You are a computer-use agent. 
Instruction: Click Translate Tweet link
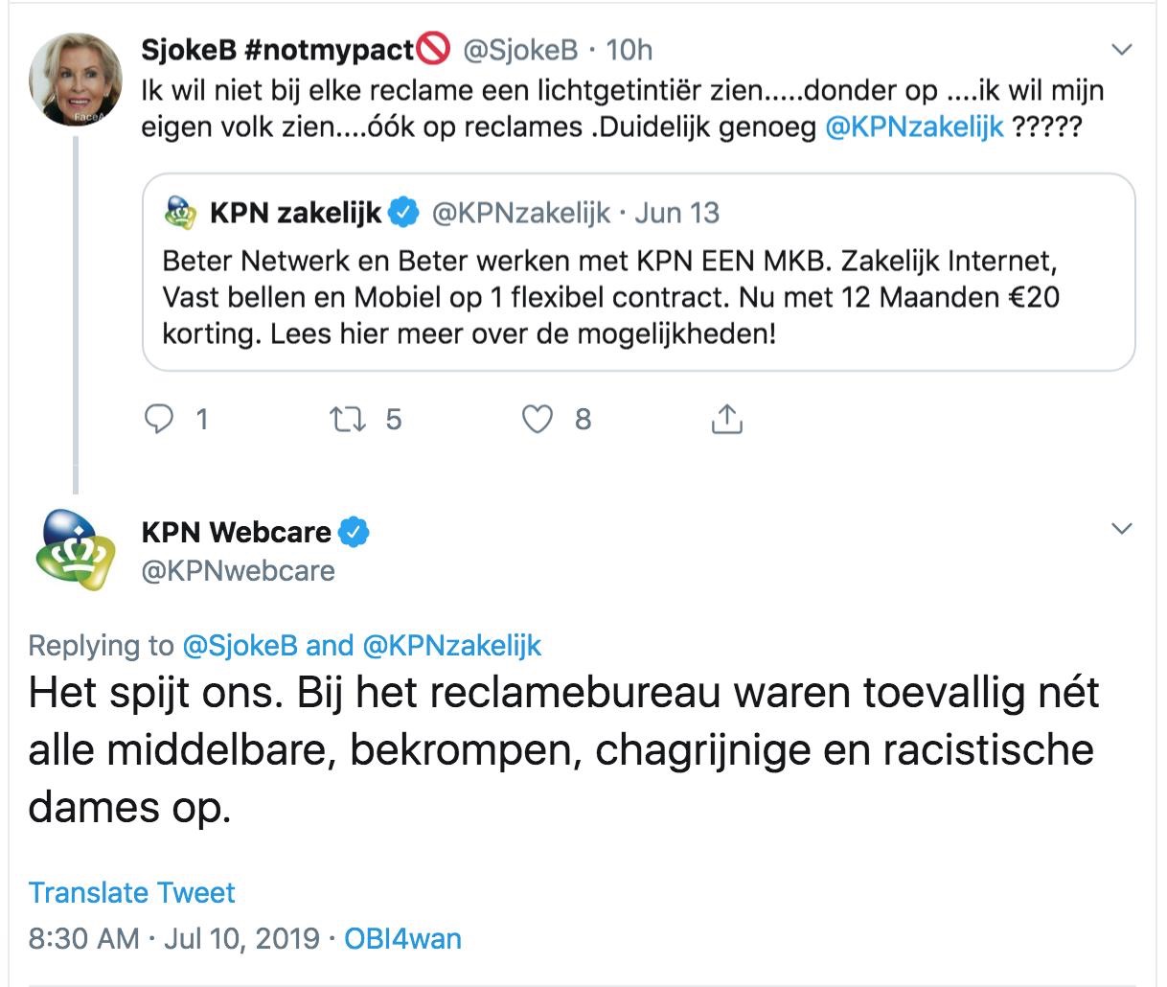[x=131, y=893]
